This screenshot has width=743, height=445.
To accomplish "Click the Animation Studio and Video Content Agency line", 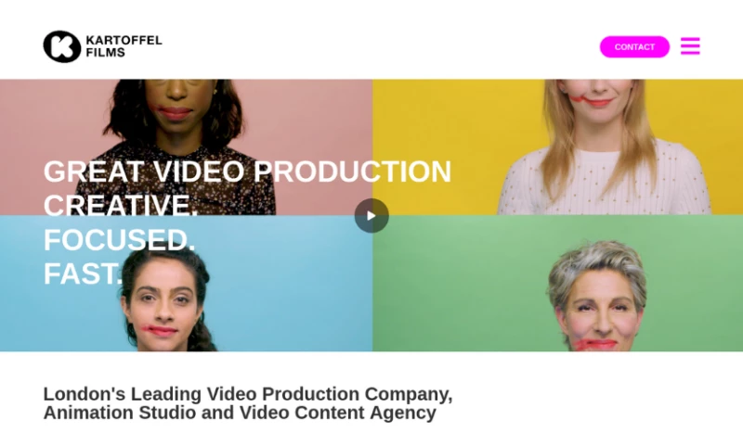I will click(x=240, y=413).
